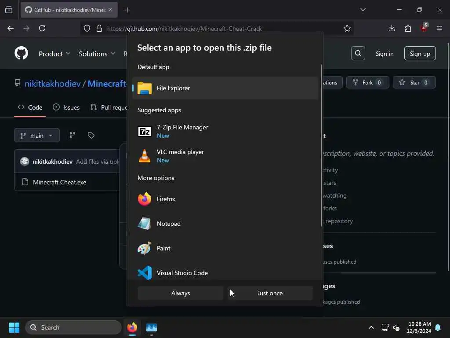
Task: Click the taskbar Search box
Action: click(x=73, y=327)
